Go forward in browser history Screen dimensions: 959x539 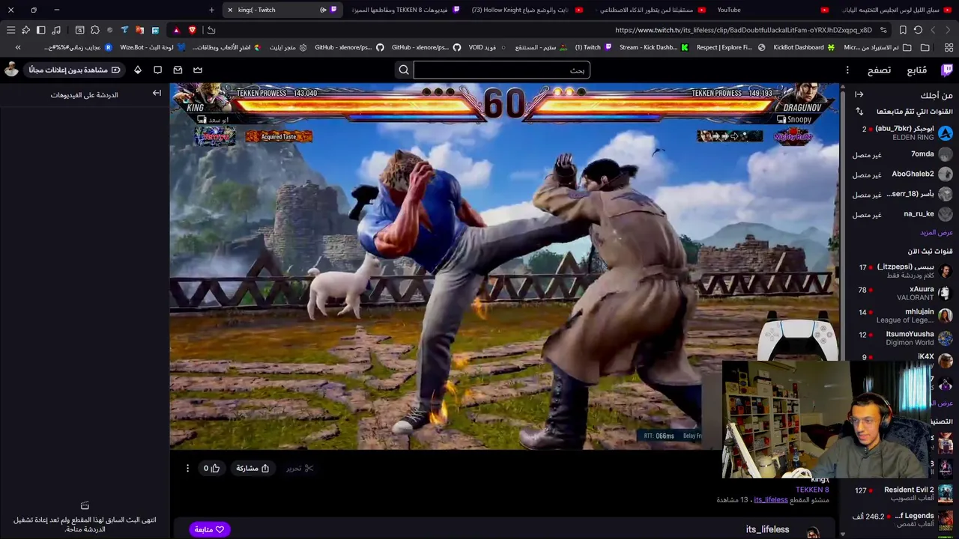pos(933,30)
